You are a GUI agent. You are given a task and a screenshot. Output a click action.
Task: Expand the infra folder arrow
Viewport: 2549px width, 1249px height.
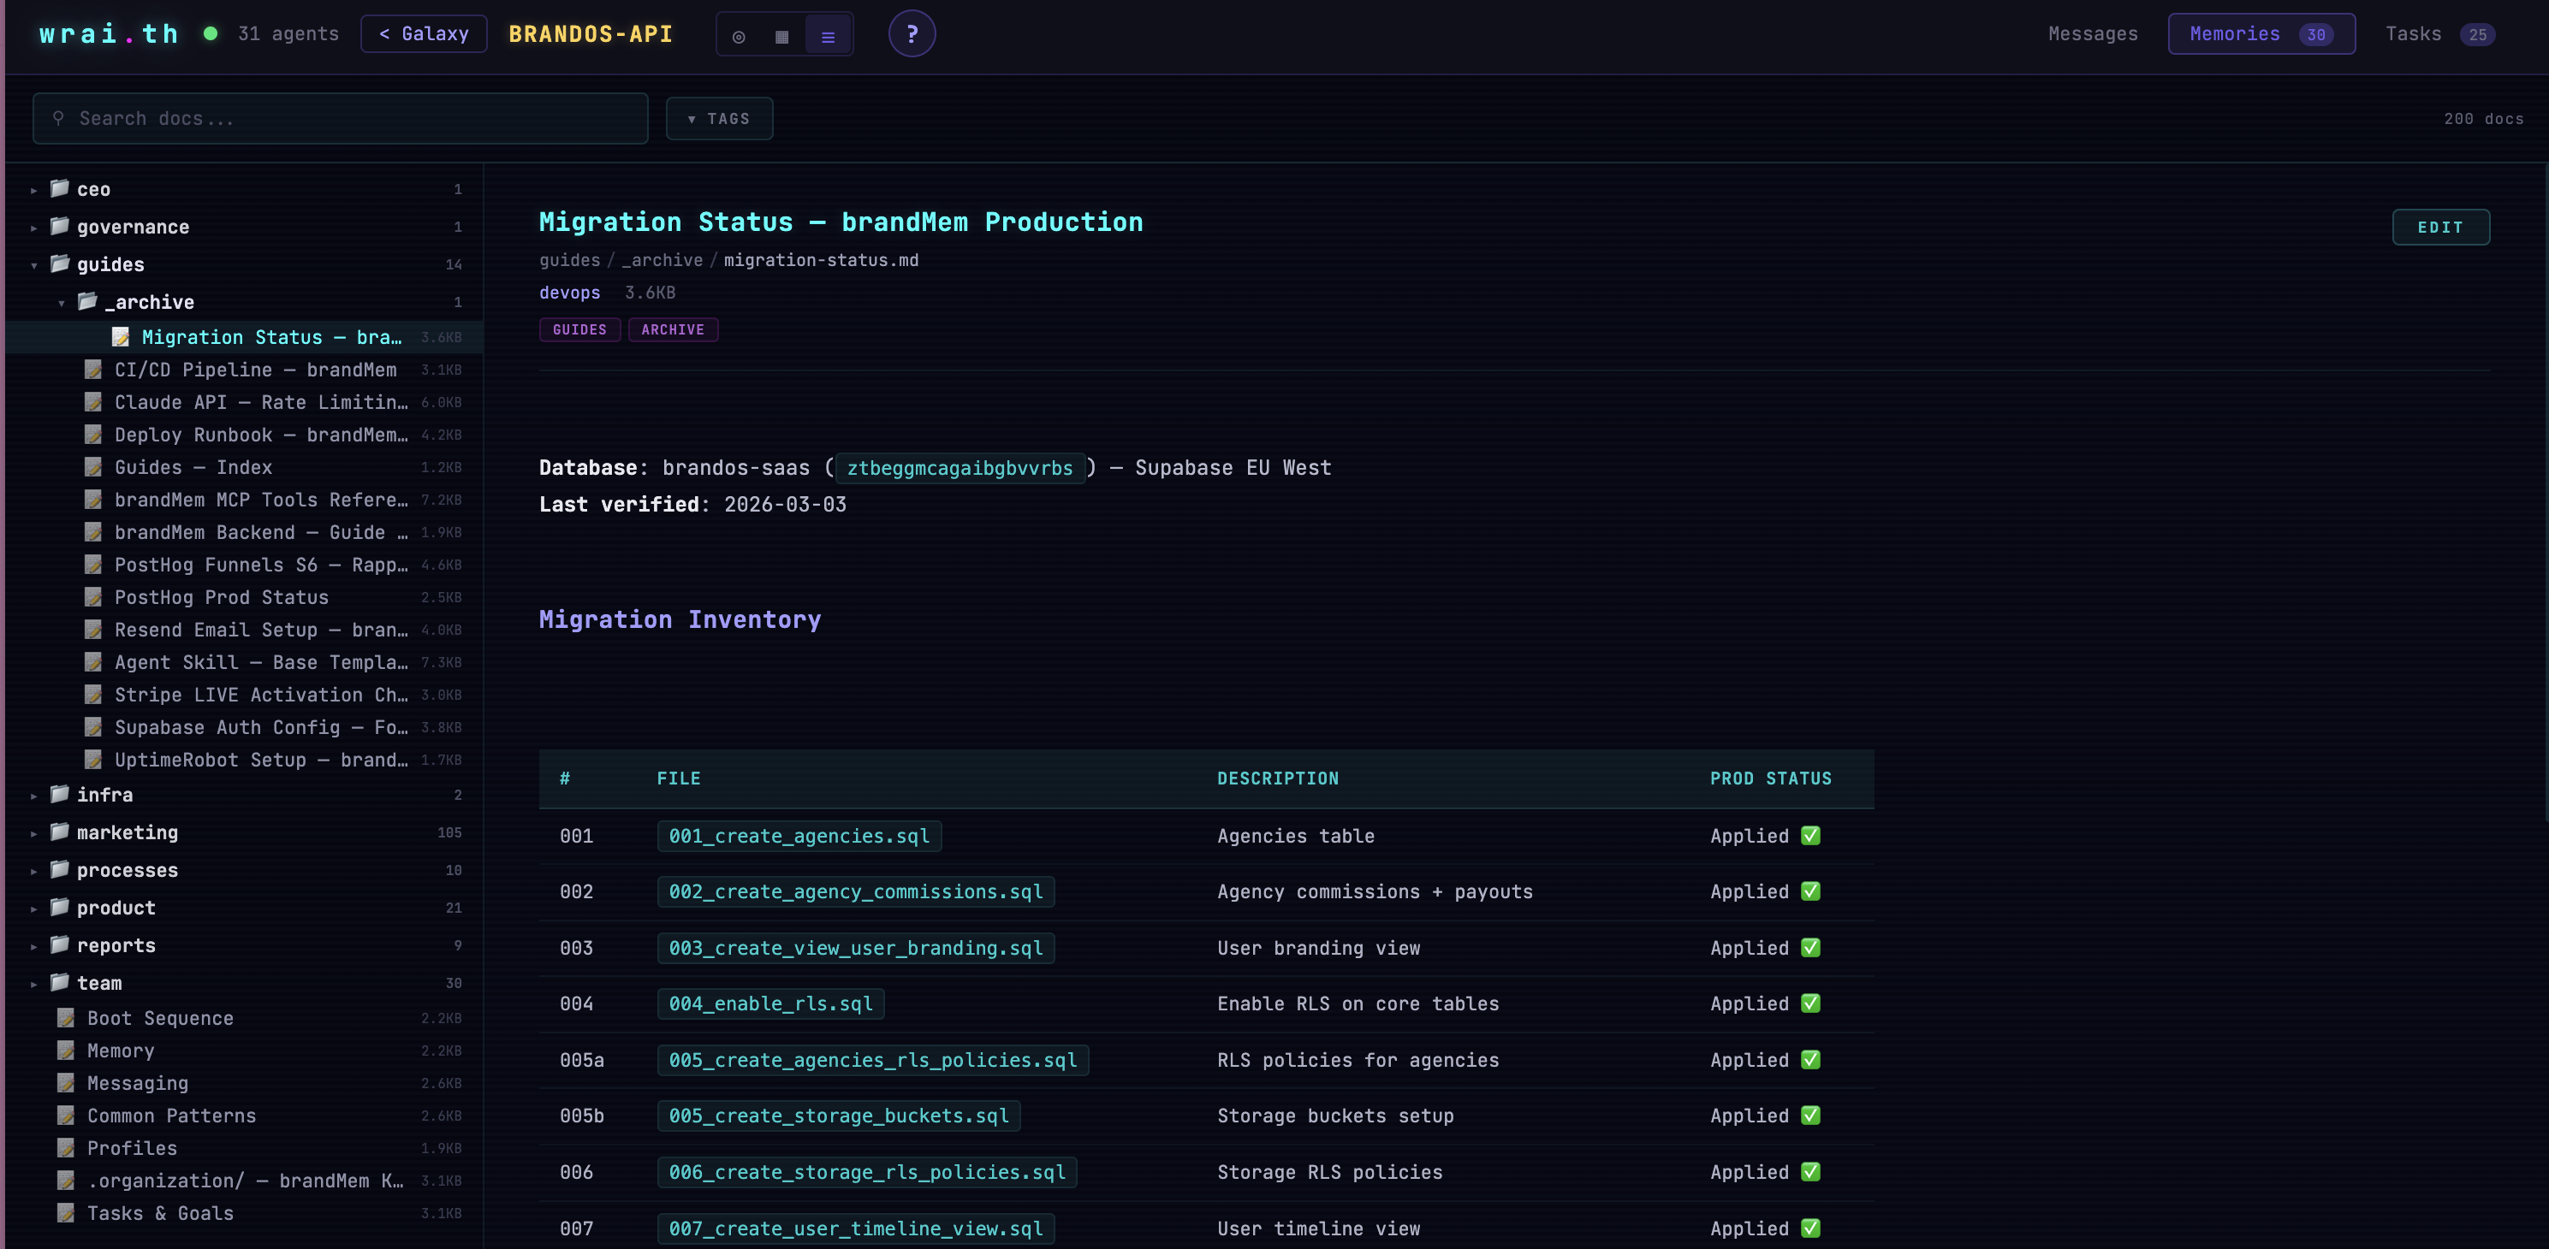click(33, 795)
